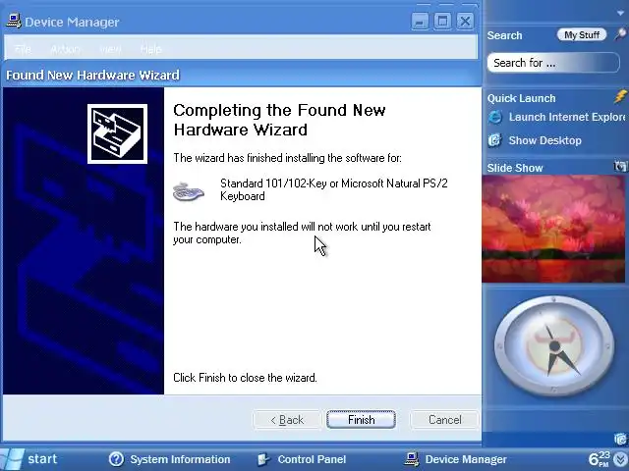
Task: Click the Device Manager title bar icon
Action: point(13,21)
